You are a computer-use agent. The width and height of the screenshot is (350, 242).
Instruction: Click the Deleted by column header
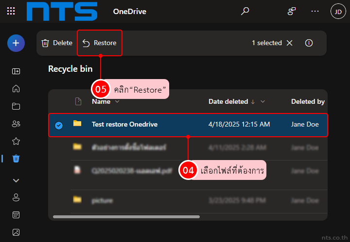tap(308, 101)
